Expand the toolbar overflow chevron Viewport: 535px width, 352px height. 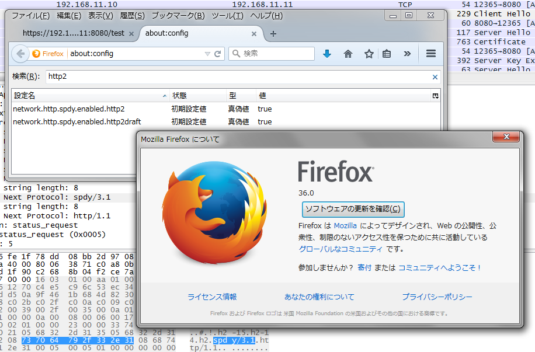coord(407,54)
